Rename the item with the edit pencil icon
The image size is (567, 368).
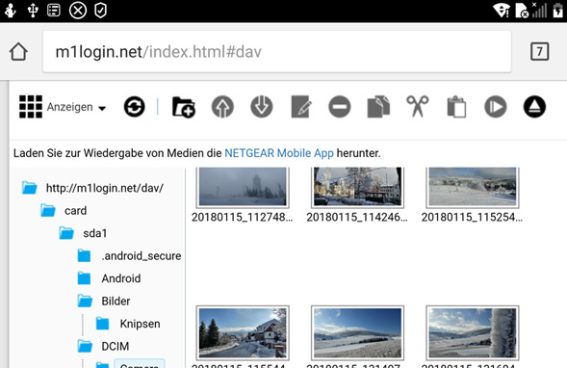(x=301, y=107)
